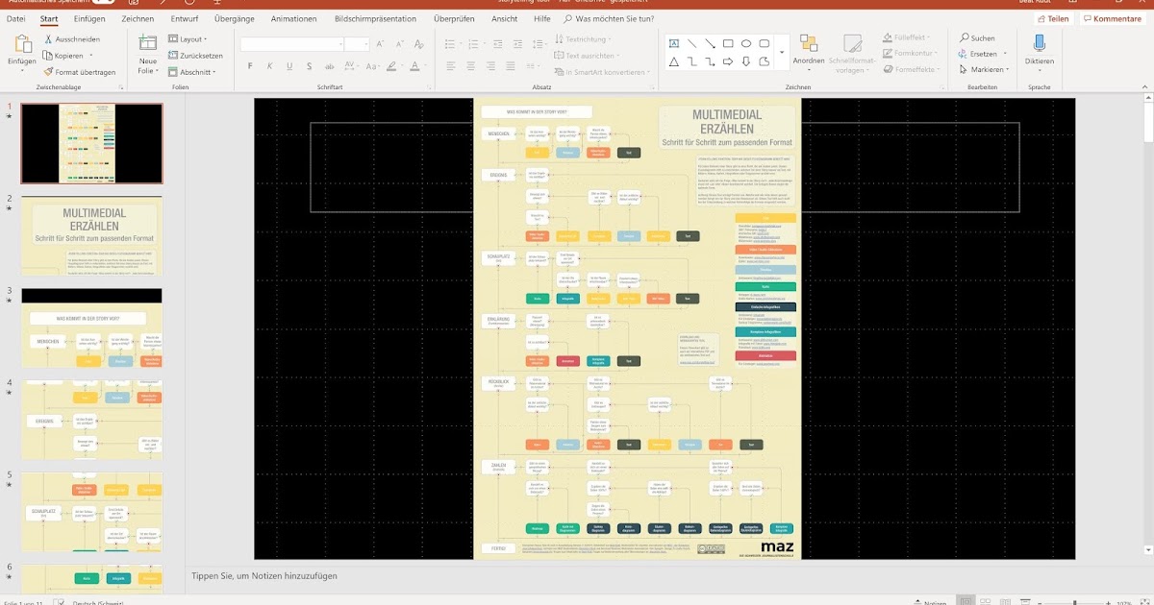Open the Ersetzen dropdown arrow
Screen dimensions: 1154x605
tap(1005, 54)
